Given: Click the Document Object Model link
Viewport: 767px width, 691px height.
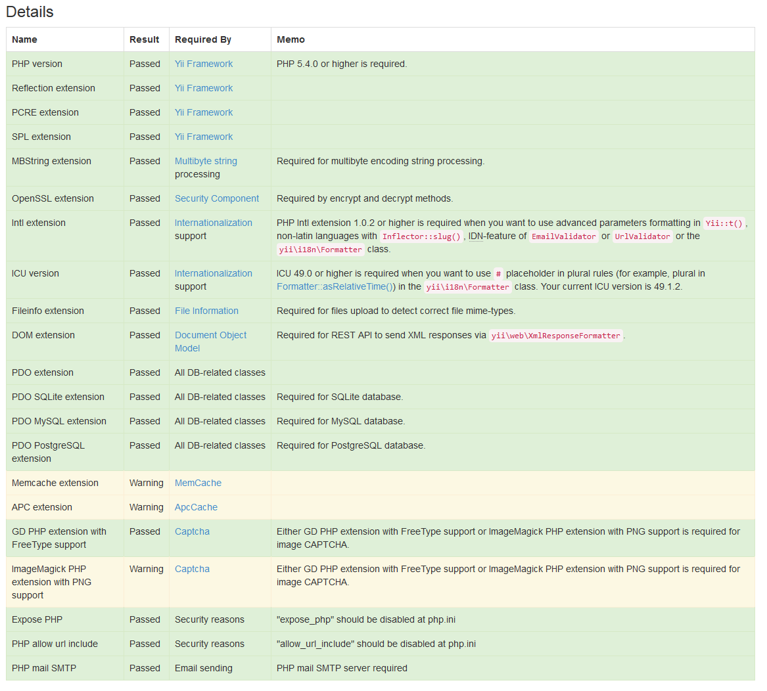Looking at the screenshot, I should pyautogui.click(x=210, y=335).
